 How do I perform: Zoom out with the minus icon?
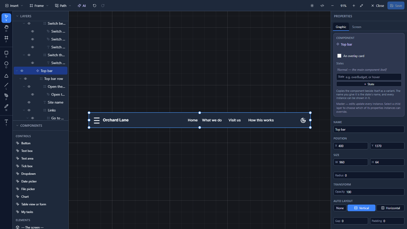point(332,6)
